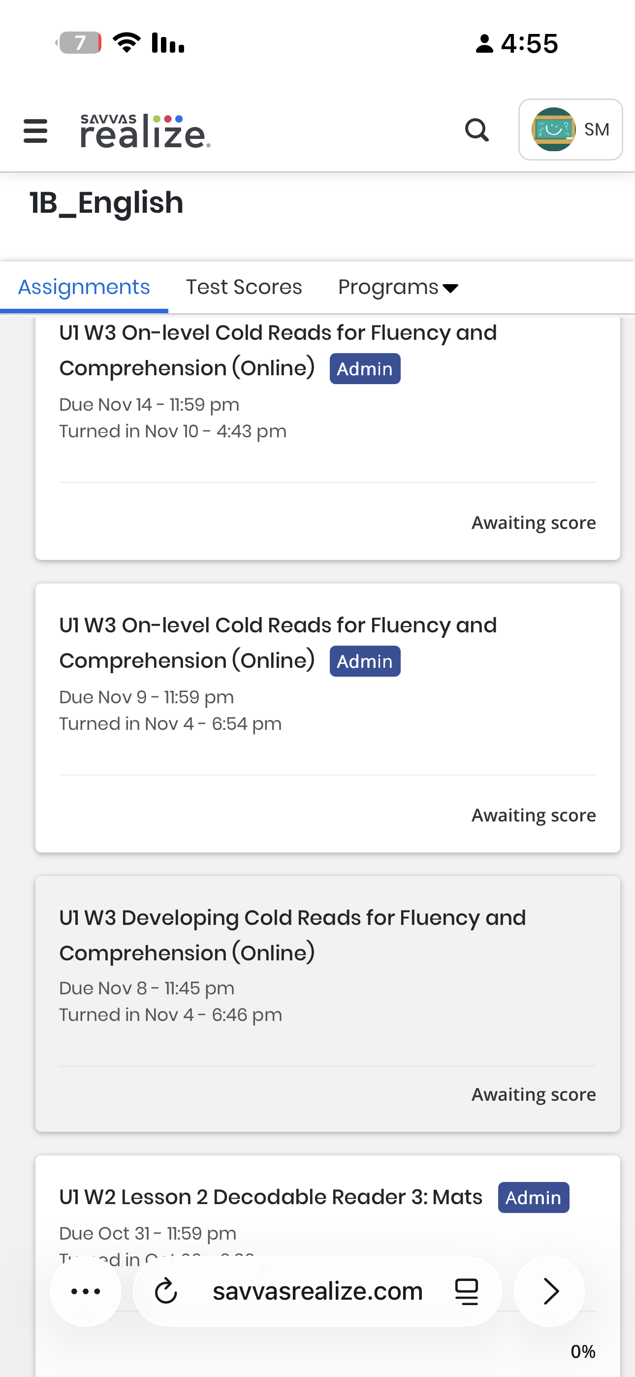Tap the Savvas Realize logo
The height and width of the screenshot is (1377, 635).
[145, 131]
